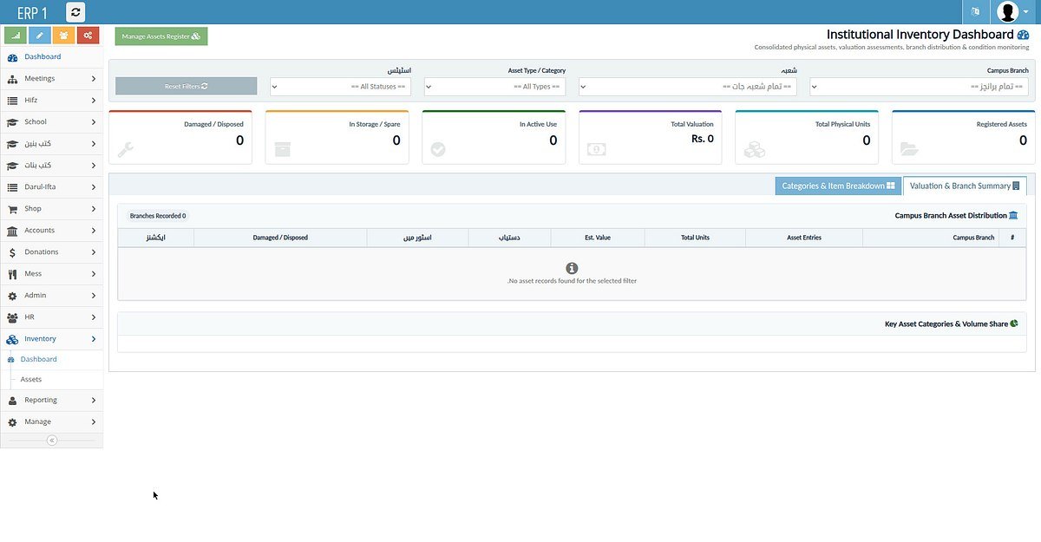Click the Asset Entries column header
This screenshot has width=1041, height=542.
[x=804, y=238]
